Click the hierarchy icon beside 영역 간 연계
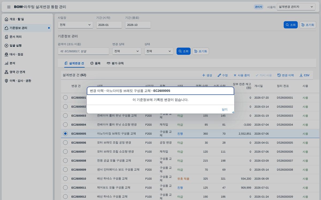The image size is (321, 200). [x=6, y=72]
